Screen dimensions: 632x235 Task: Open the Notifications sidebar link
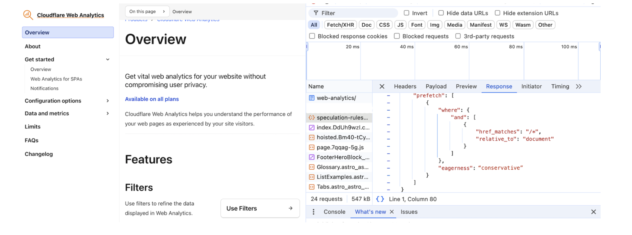click(x=44, y=89)
